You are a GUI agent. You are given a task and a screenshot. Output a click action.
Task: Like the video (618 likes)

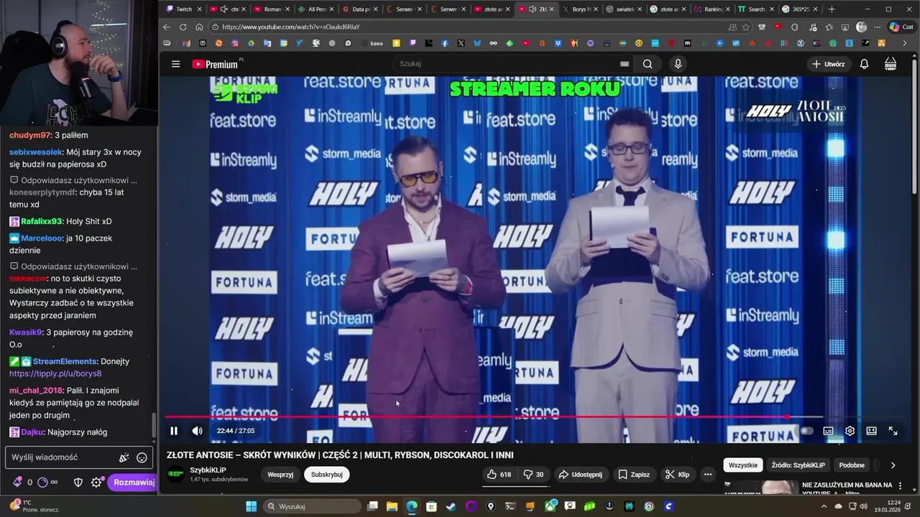pyautogui.click(x=499, y=475)
